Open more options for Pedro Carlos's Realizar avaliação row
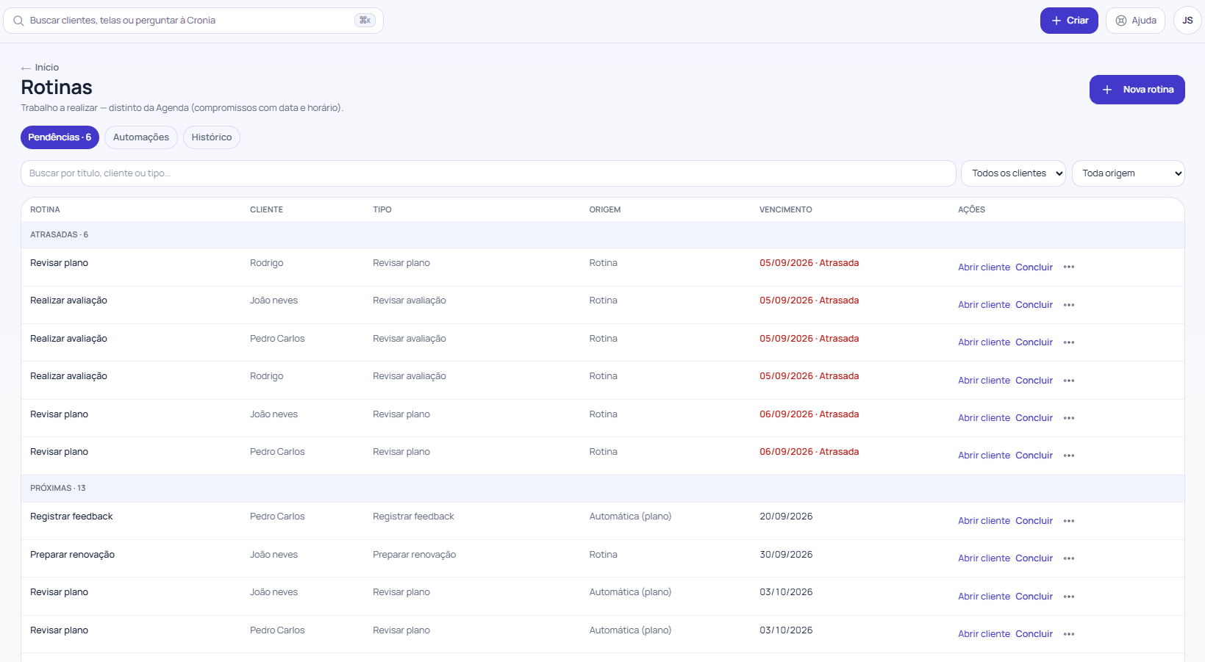Image resolution: width=1205 pixels, height=662 pixels. (x=1069, y=342)
